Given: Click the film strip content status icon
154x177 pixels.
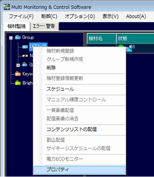Looking at the screenshot, I should pos(129,49).
